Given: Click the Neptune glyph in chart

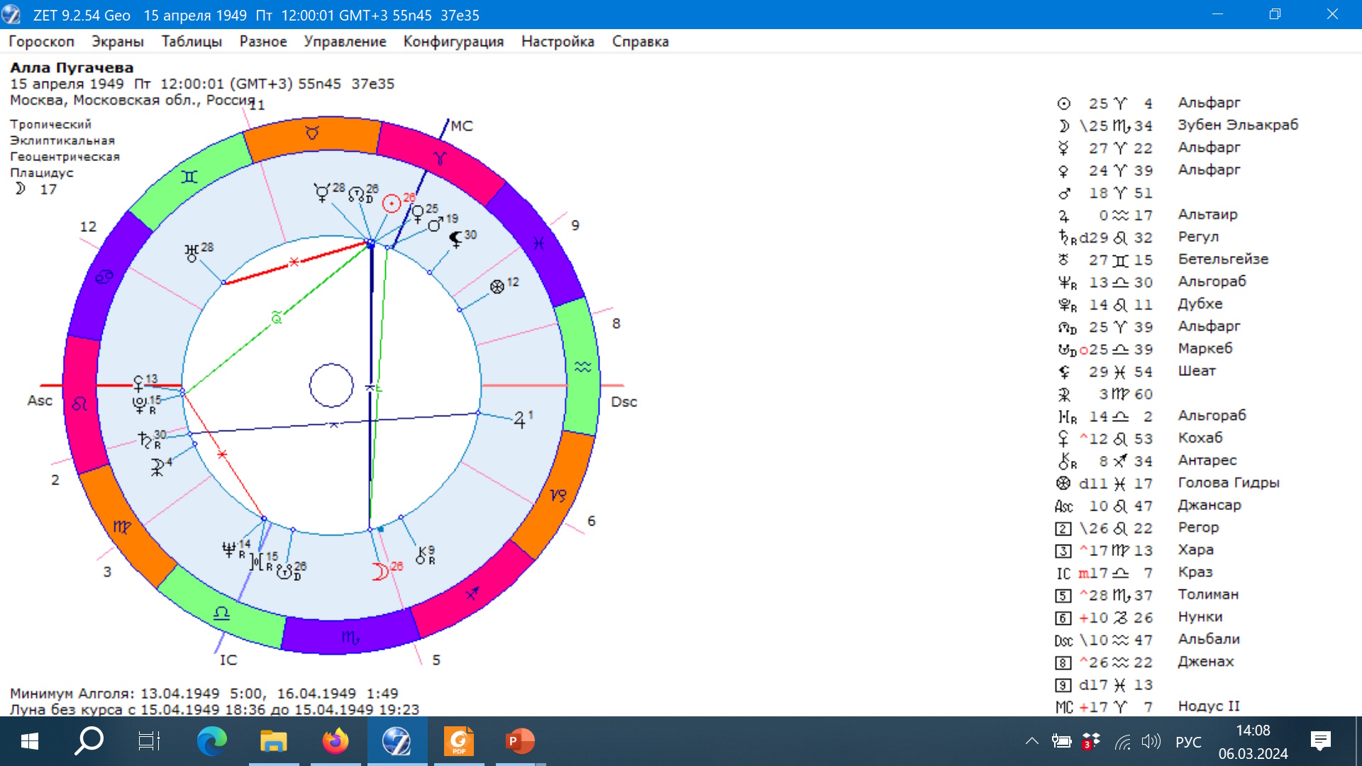Looking at the screenshot, I should (229, 550).
